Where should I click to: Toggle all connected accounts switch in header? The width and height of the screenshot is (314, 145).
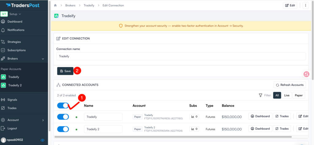click(63, 106)
